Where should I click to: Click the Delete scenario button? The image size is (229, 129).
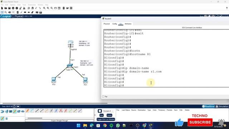(109, 115)
